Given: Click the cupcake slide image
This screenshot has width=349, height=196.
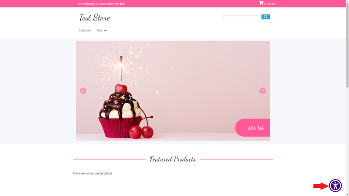Looking at the screenshot, I should point(173,91).
